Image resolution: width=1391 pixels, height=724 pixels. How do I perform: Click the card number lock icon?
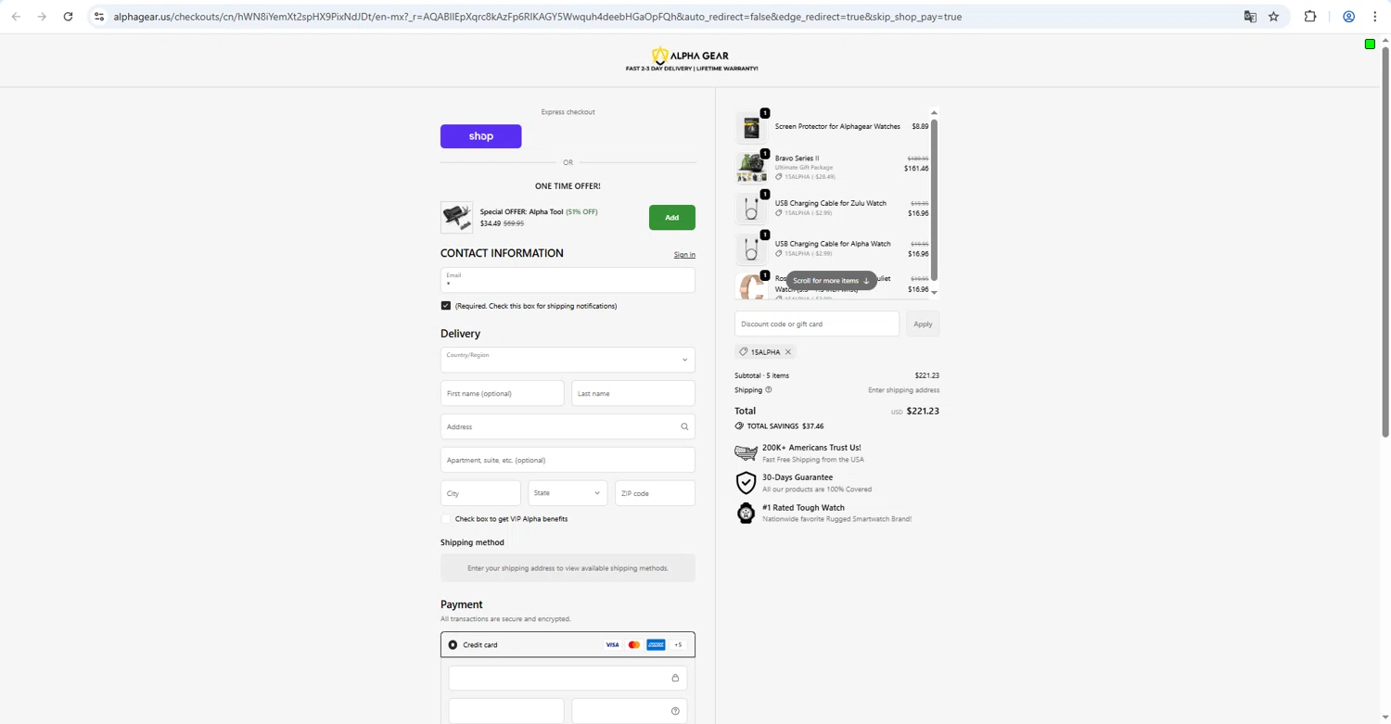click(x=675, y=678)
